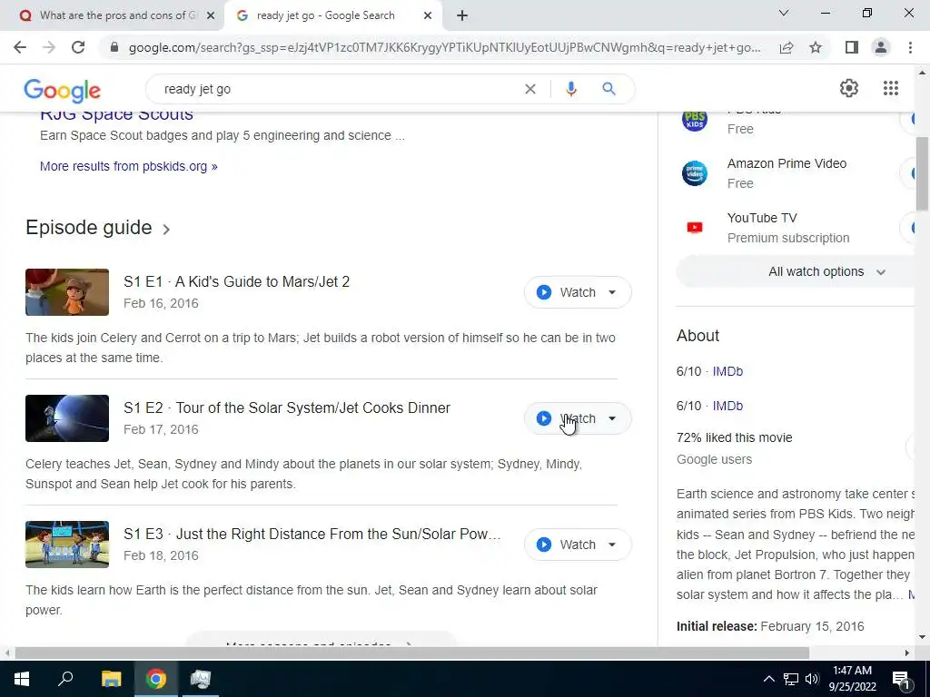Start a voice search with the microphone
This screenshot has width=930, height=697.
[570, 89]
